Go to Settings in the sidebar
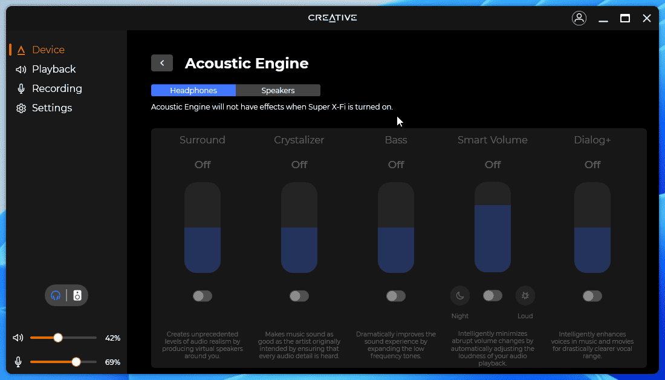665x380 pixels. coord(52,108)
